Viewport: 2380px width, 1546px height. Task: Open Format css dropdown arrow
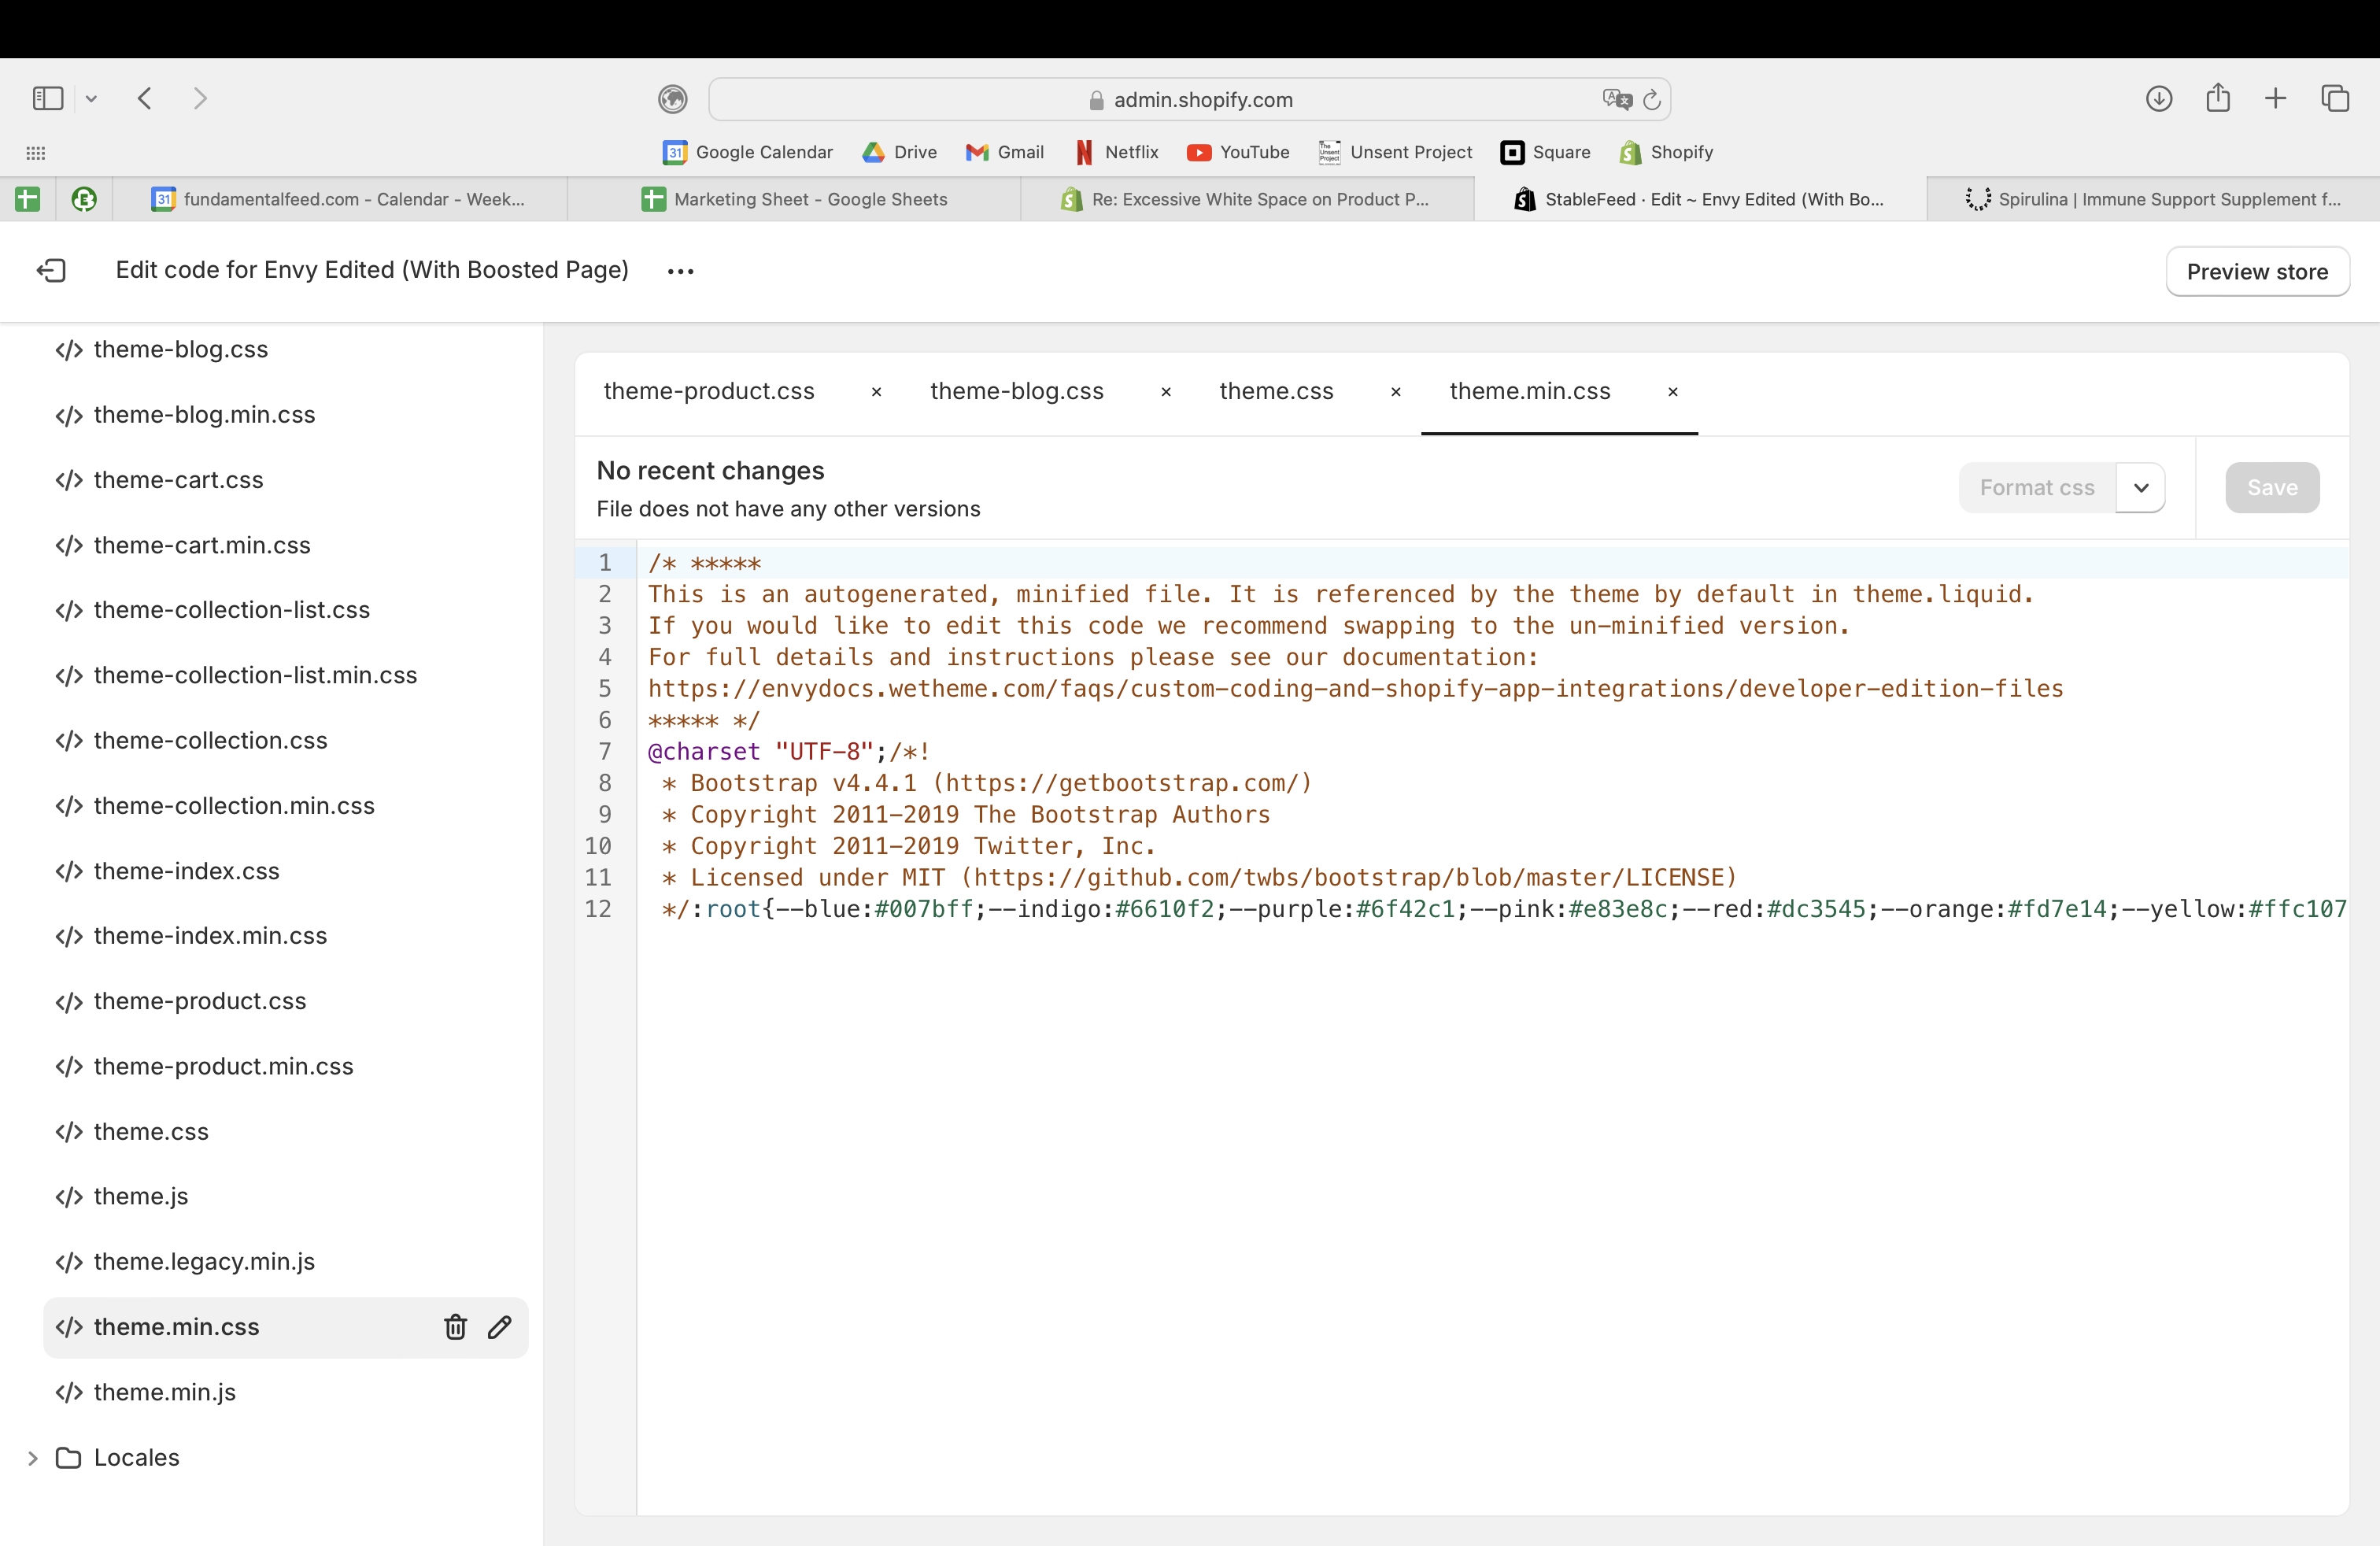(2141, 487)
